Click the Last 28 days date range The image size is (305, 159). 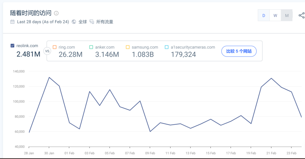pyautogui.click(x=43, y=22)
